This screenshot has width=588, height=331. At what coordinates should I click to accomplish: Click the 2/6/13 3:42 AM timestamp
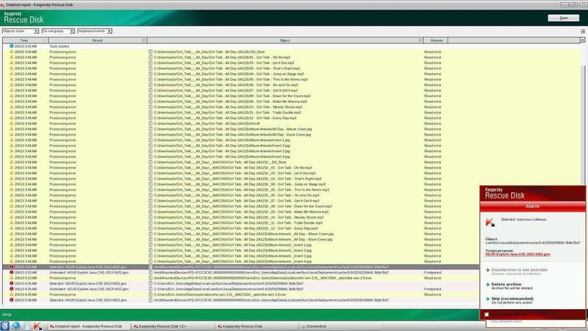[x=26, y=46]
